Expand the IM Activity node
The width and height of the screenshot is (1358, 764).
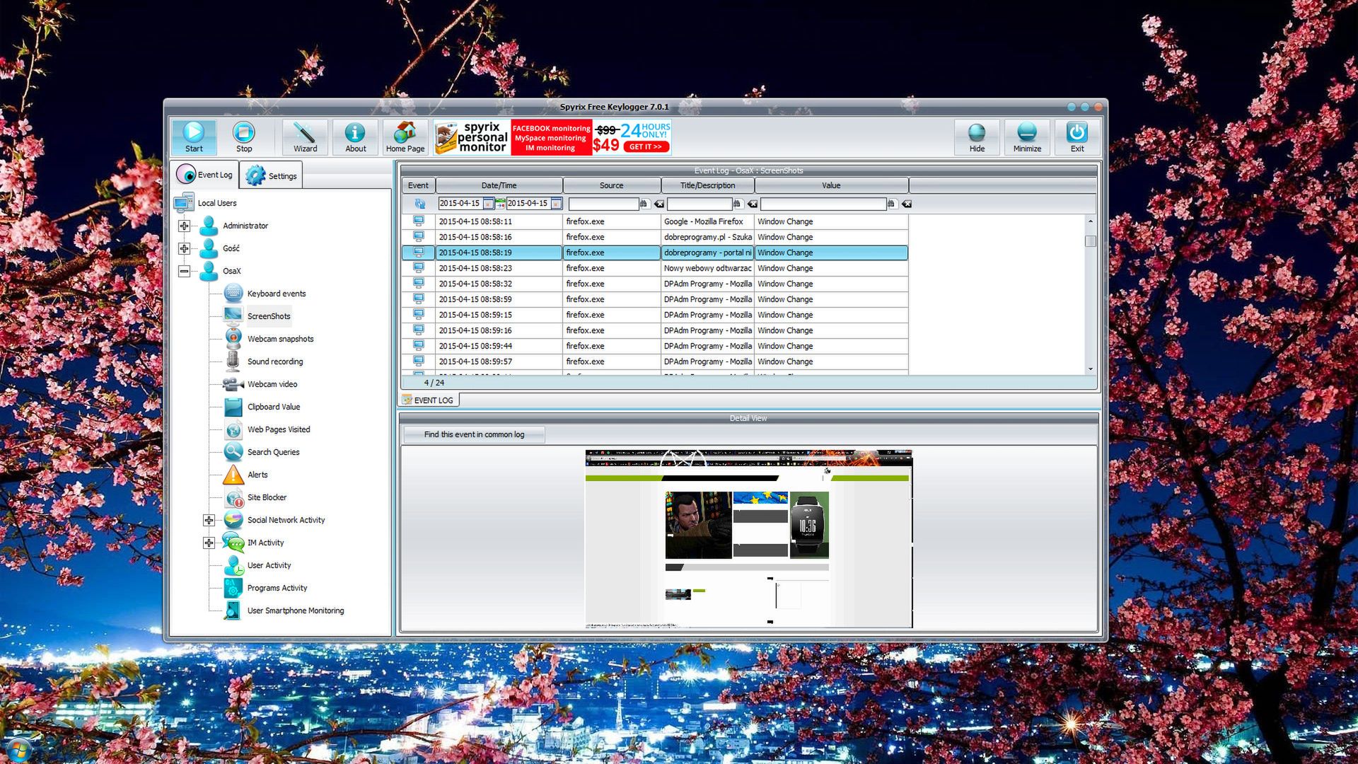click(209, 543)
